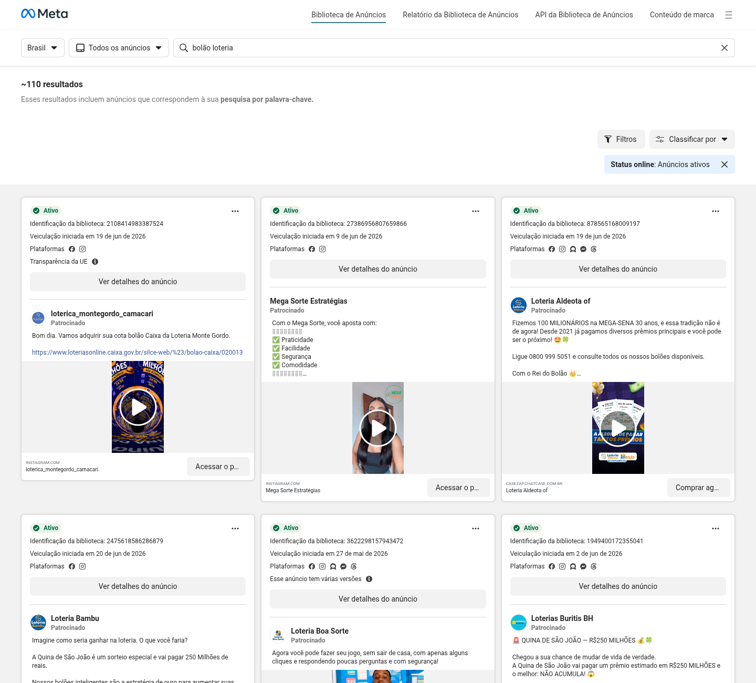Click Messenger platform icon on Loteria Boa Sorte ad
The image size is (756, 683).
[343, 566]
